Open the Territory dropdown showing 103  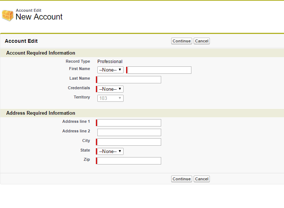click(110, 98)
